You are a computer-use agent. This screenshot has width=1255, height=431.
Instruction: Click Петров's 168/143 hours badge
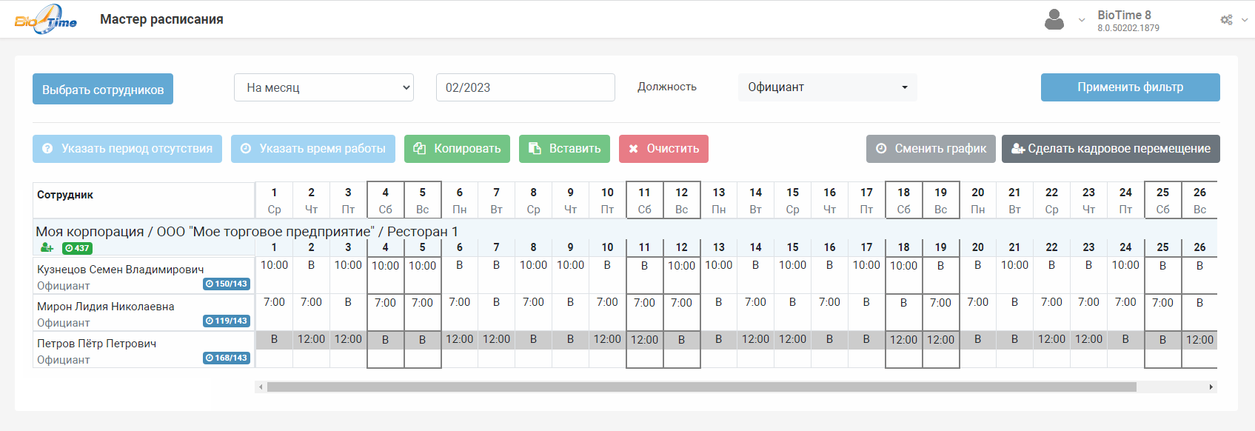coord(227,358)
